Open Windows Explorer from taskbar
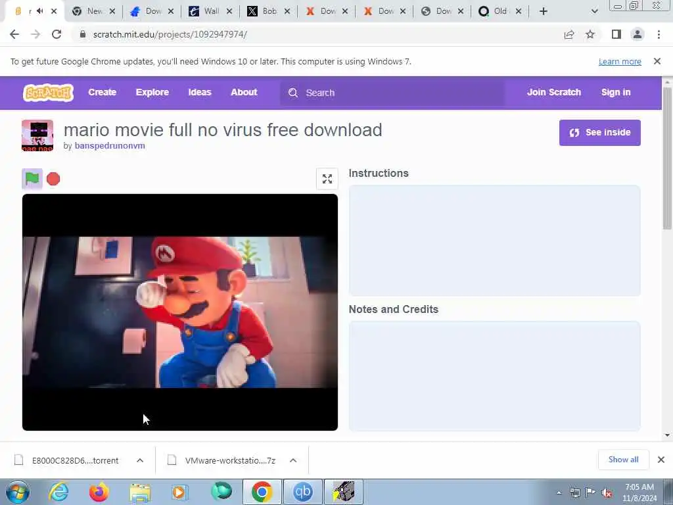The height and width of the screenshot is (505, 673). [x=140, y=492]
